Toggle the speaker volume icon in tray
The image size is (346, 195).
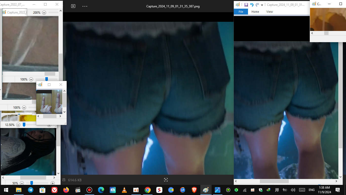(293, 190)
